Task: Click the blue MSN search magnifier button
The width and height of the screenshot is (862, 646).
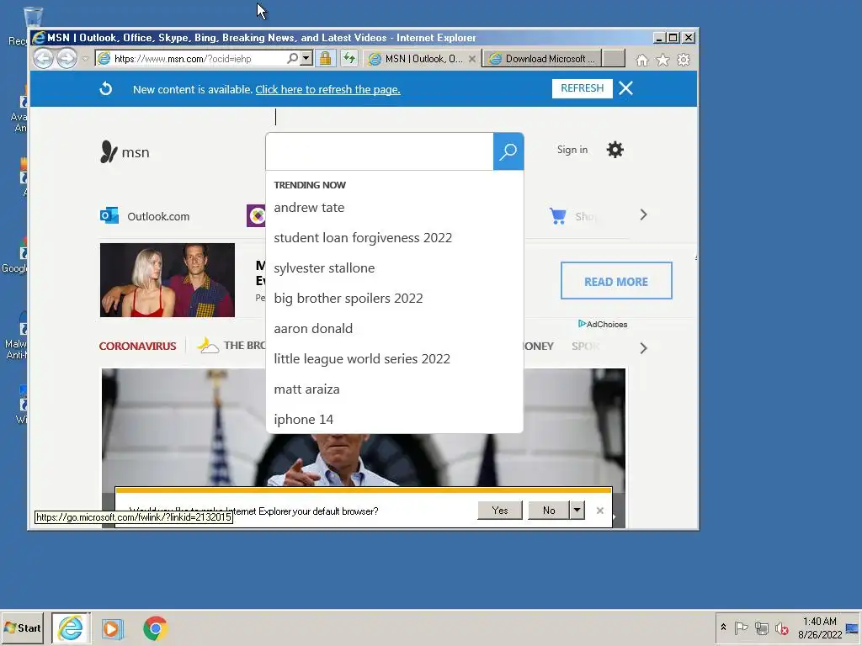Action: tap(508, 151)
